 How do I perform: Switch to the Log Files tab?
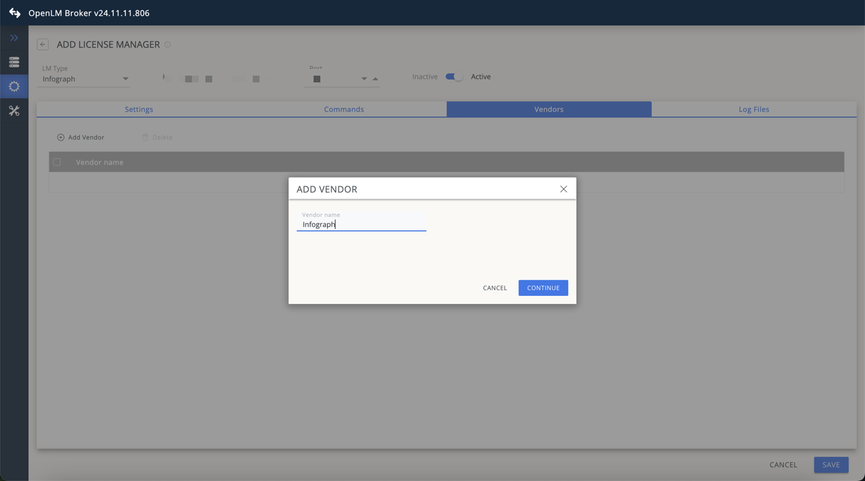753,109
